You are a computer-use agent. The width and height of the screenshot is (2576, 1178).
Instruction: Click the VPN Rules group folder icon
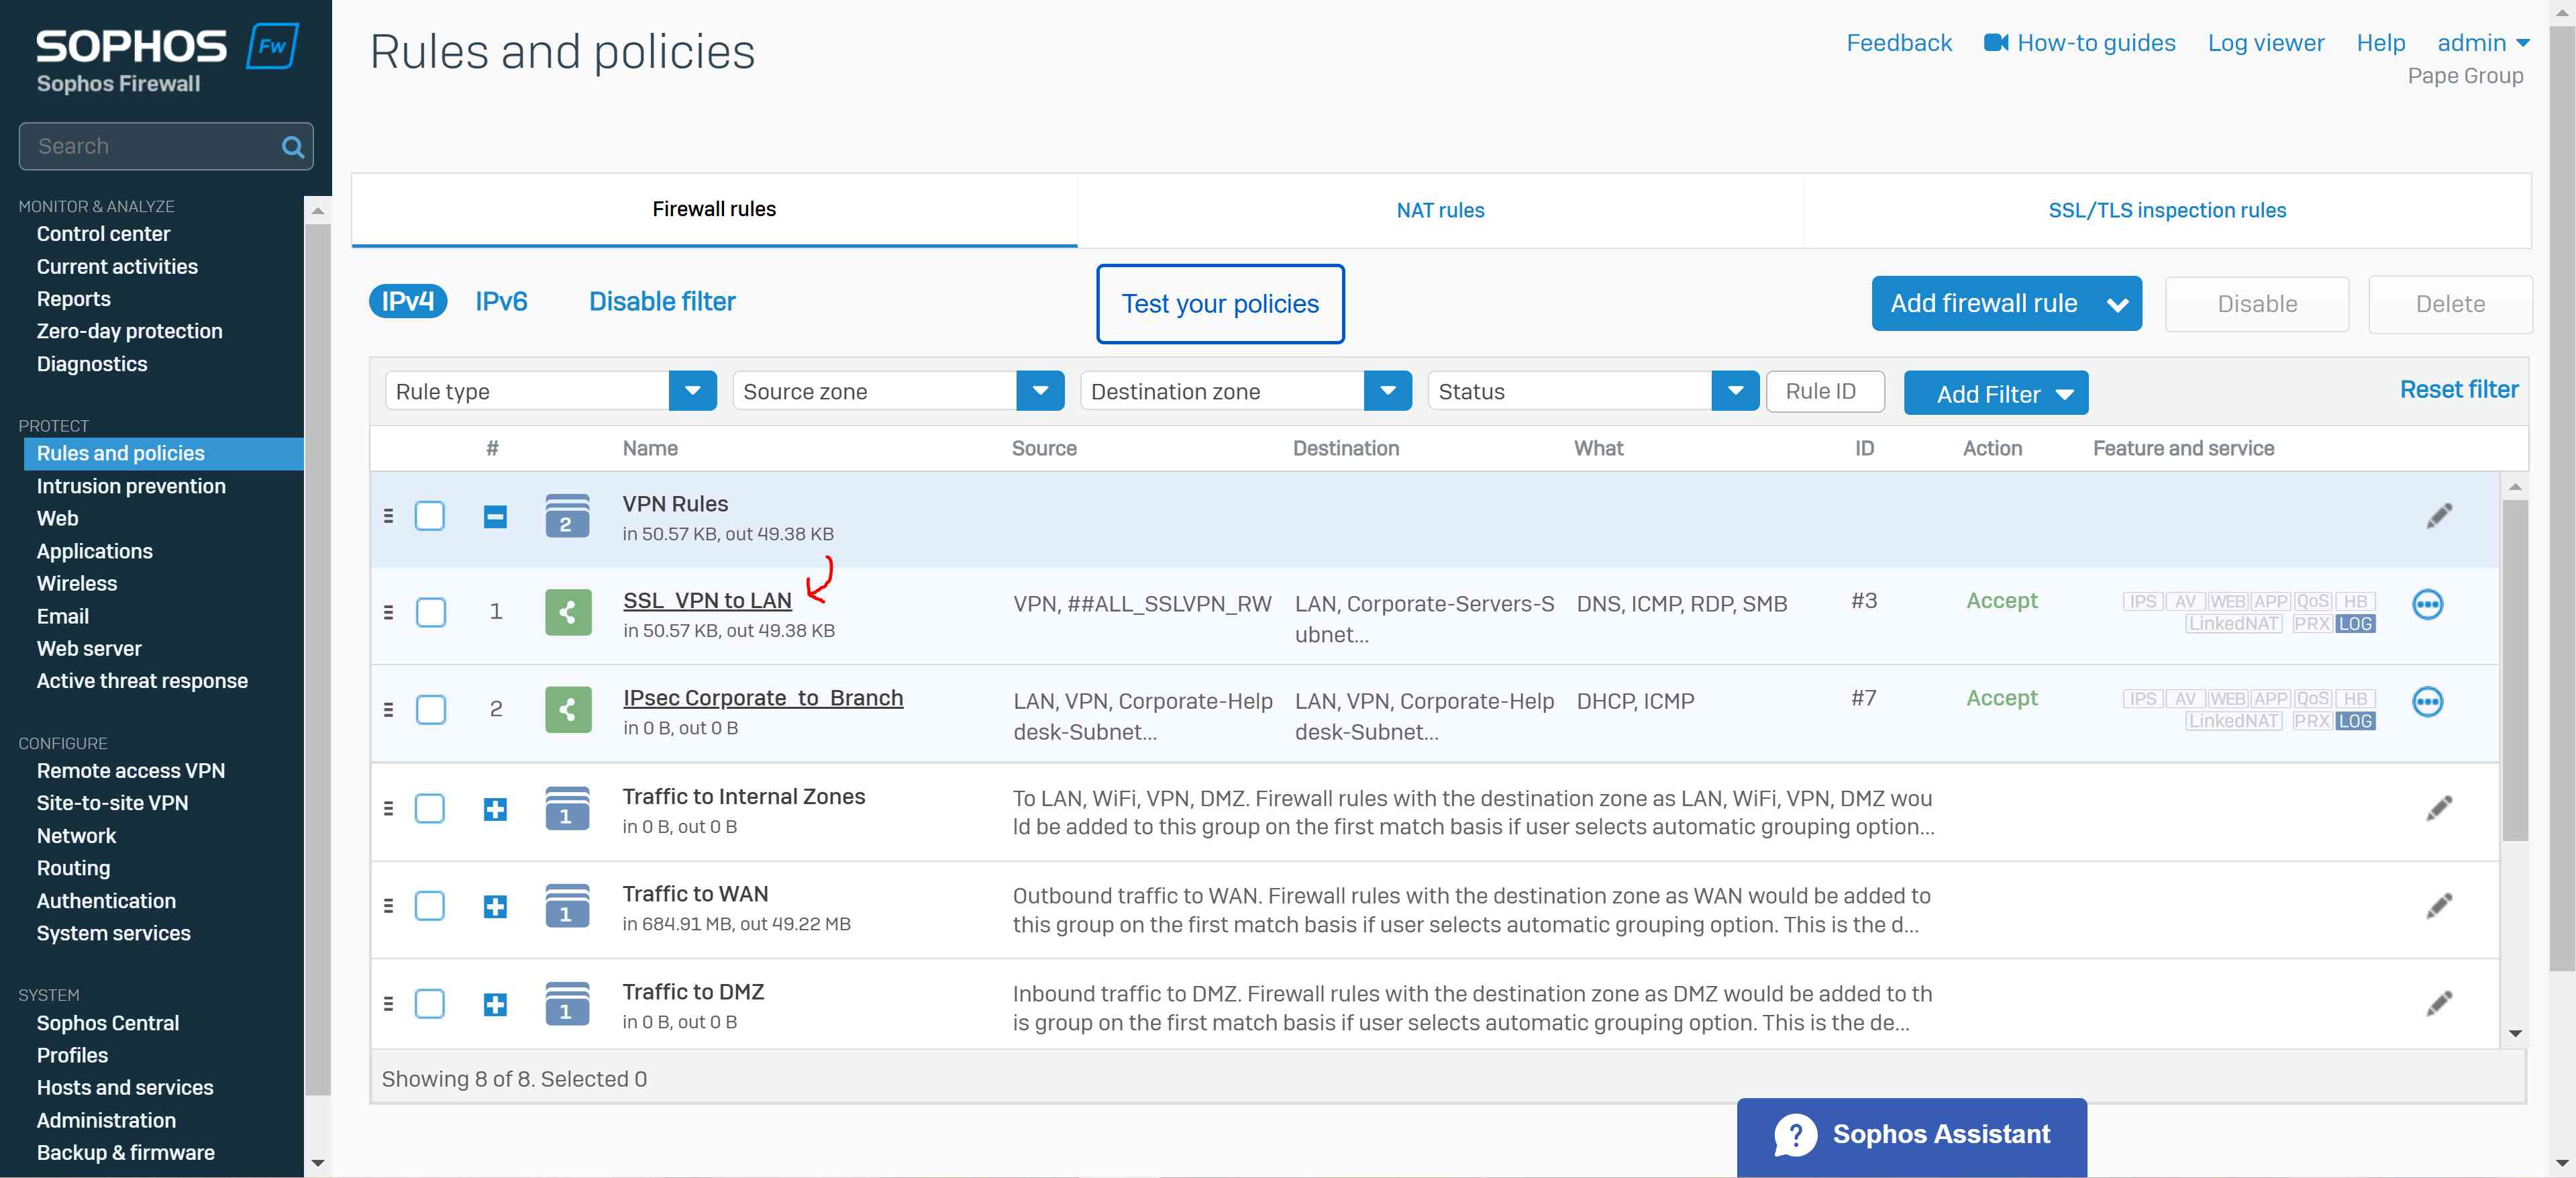(567, 516)
